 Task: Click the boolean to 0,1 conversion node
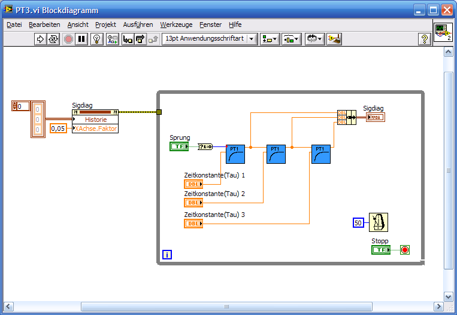pyautogui.click(x=205, y=146)
